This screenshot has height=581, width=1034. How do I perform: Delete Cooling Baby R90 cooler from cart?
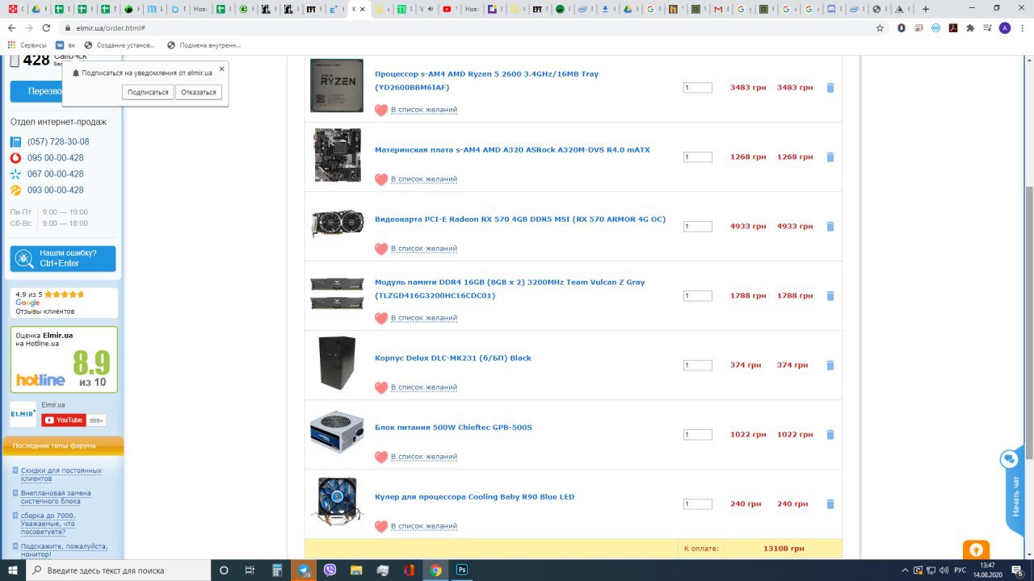[830, 504]
